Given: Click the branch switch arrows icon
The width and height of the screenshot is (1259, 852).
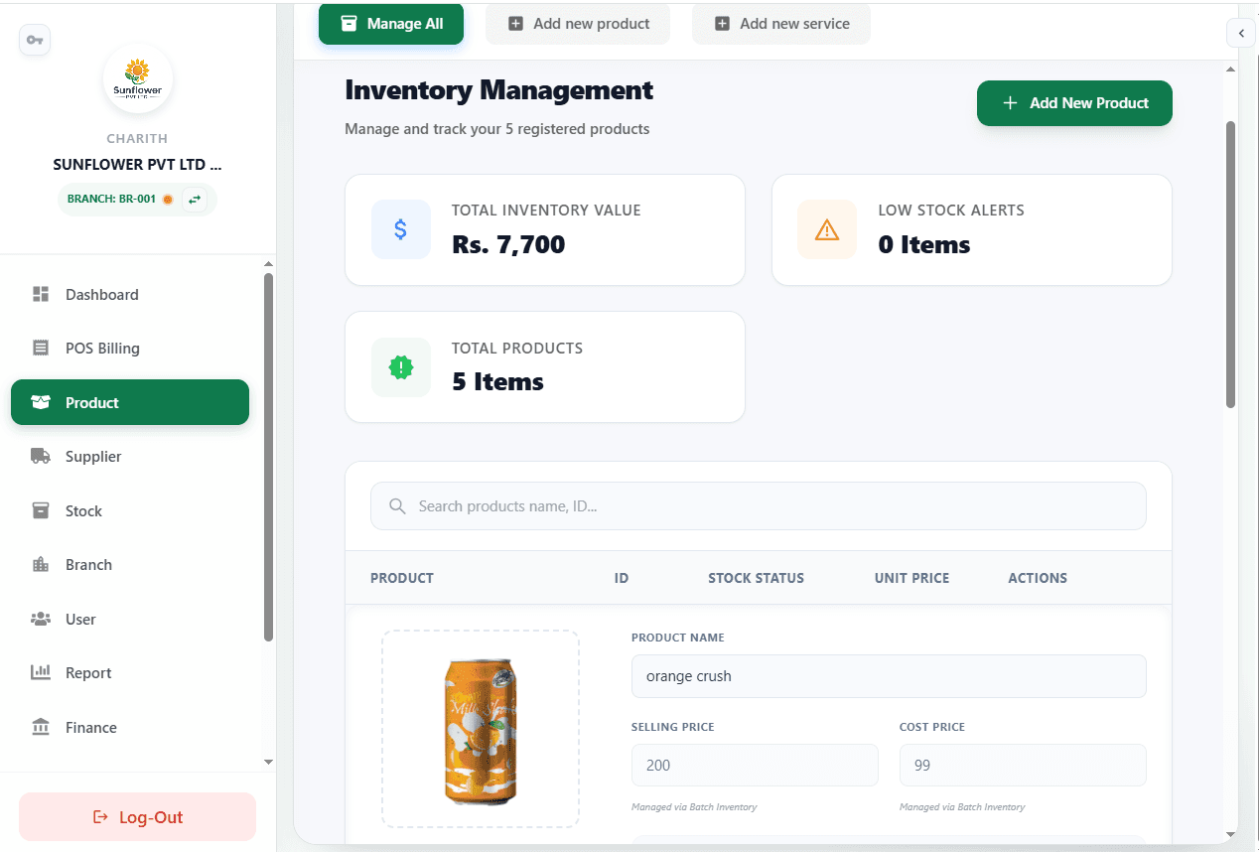Looking at the screenshot, I should 195,200.
